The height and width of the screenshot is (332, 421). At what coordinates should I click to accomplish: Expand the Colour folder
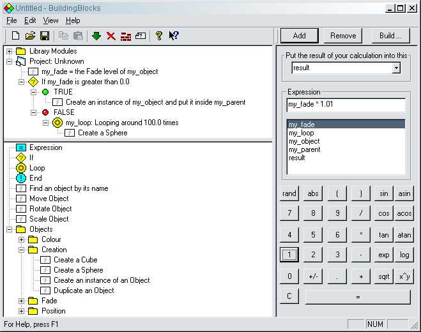pyautogui.click(x=21, y=239)
